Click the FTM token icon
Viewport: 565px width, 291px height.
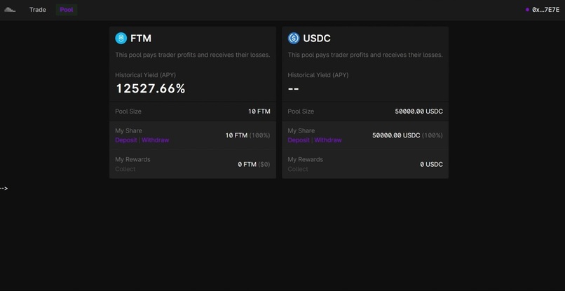click(121, 39)
